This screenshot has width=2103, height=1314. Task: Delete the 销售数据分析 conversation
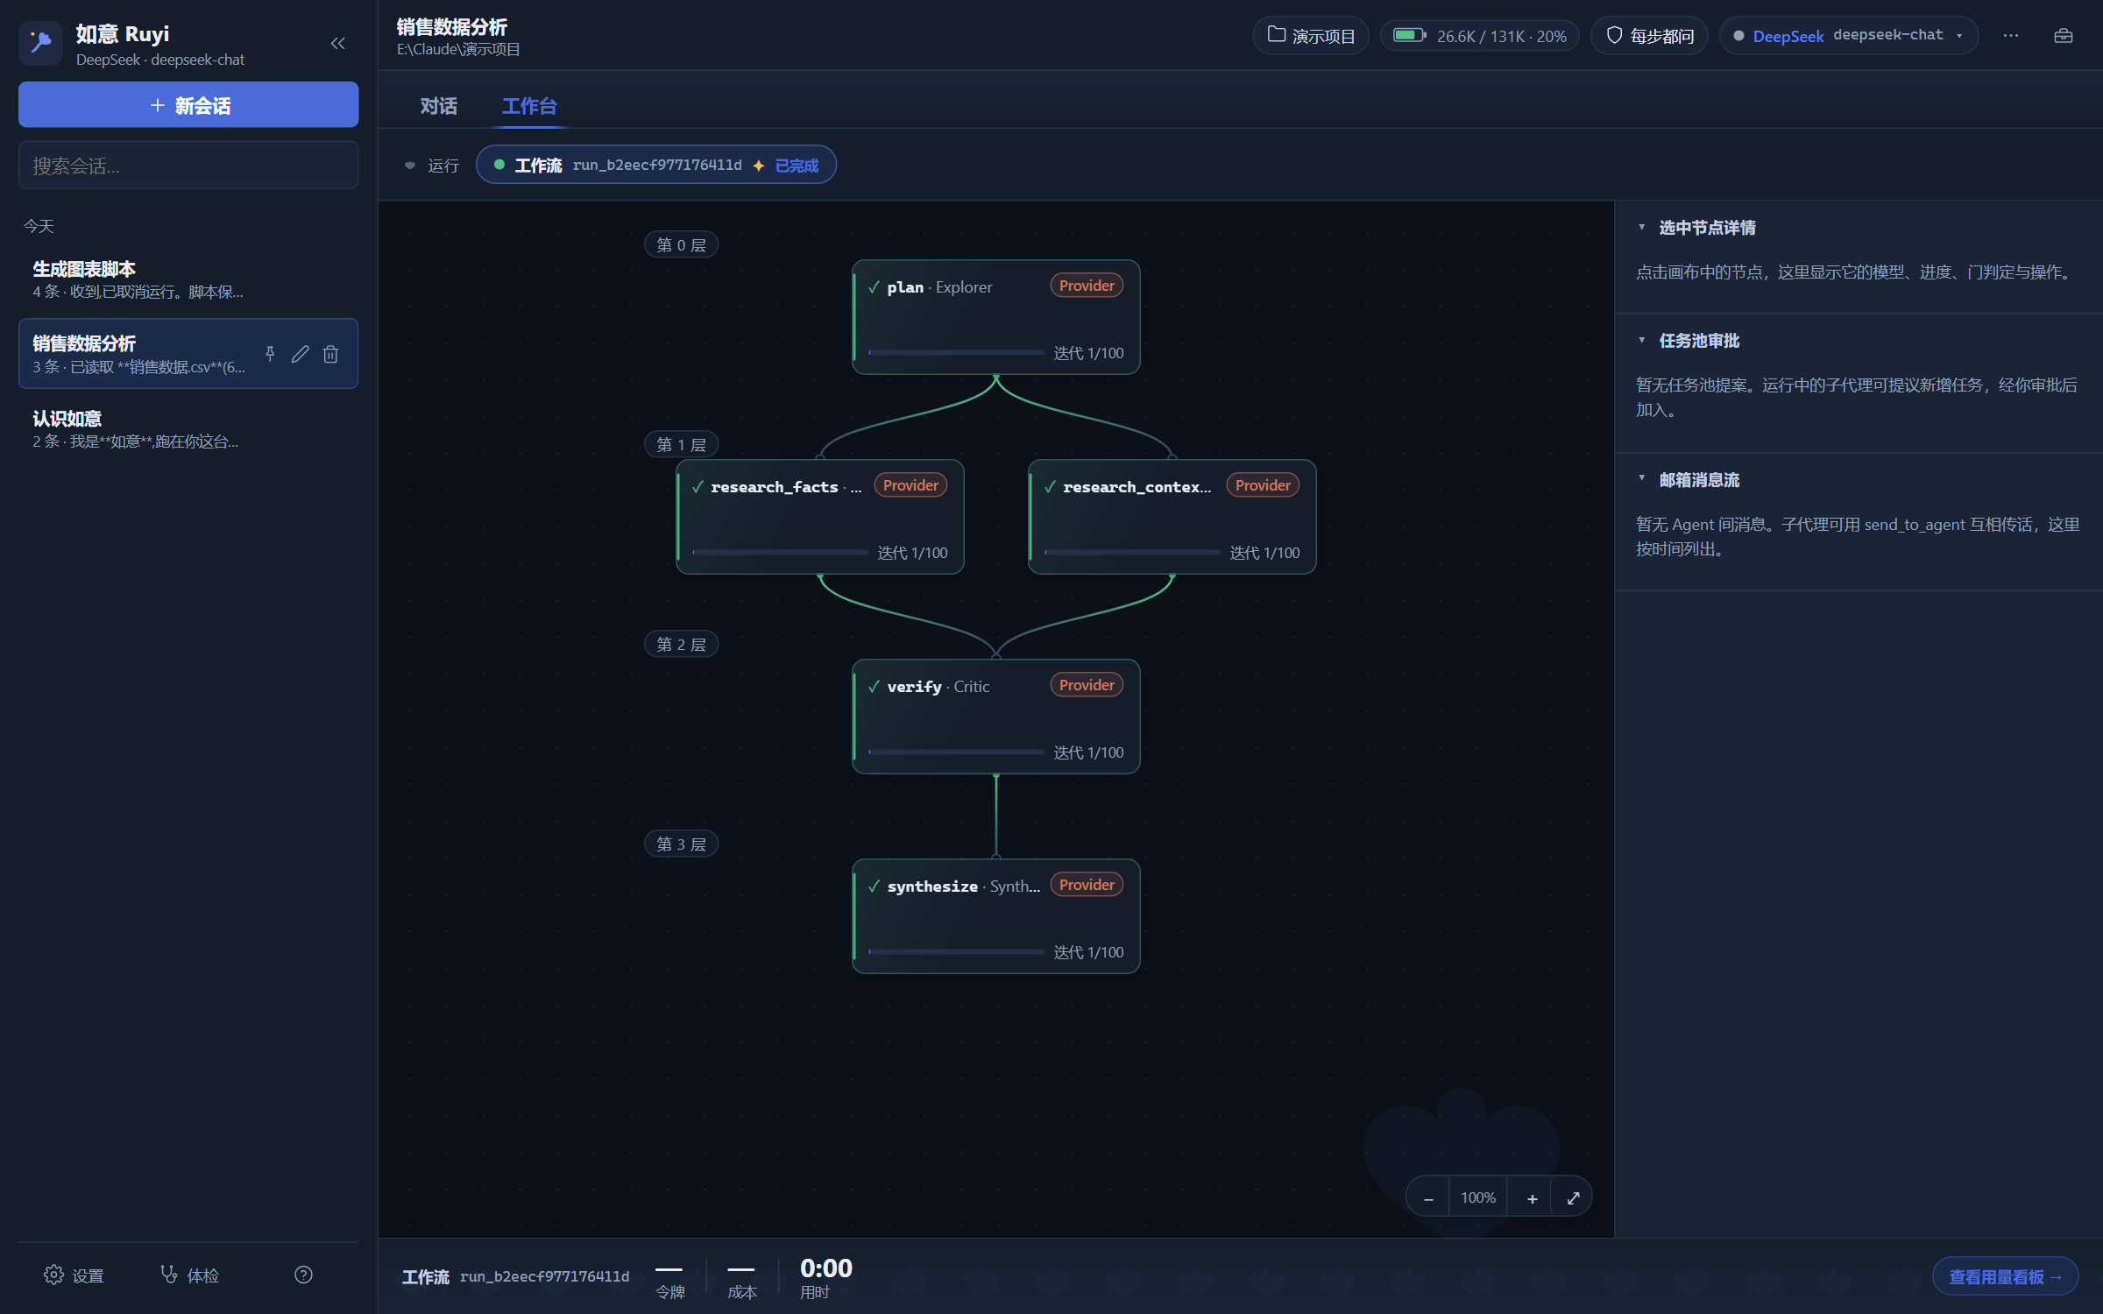[x=330, y=354]
